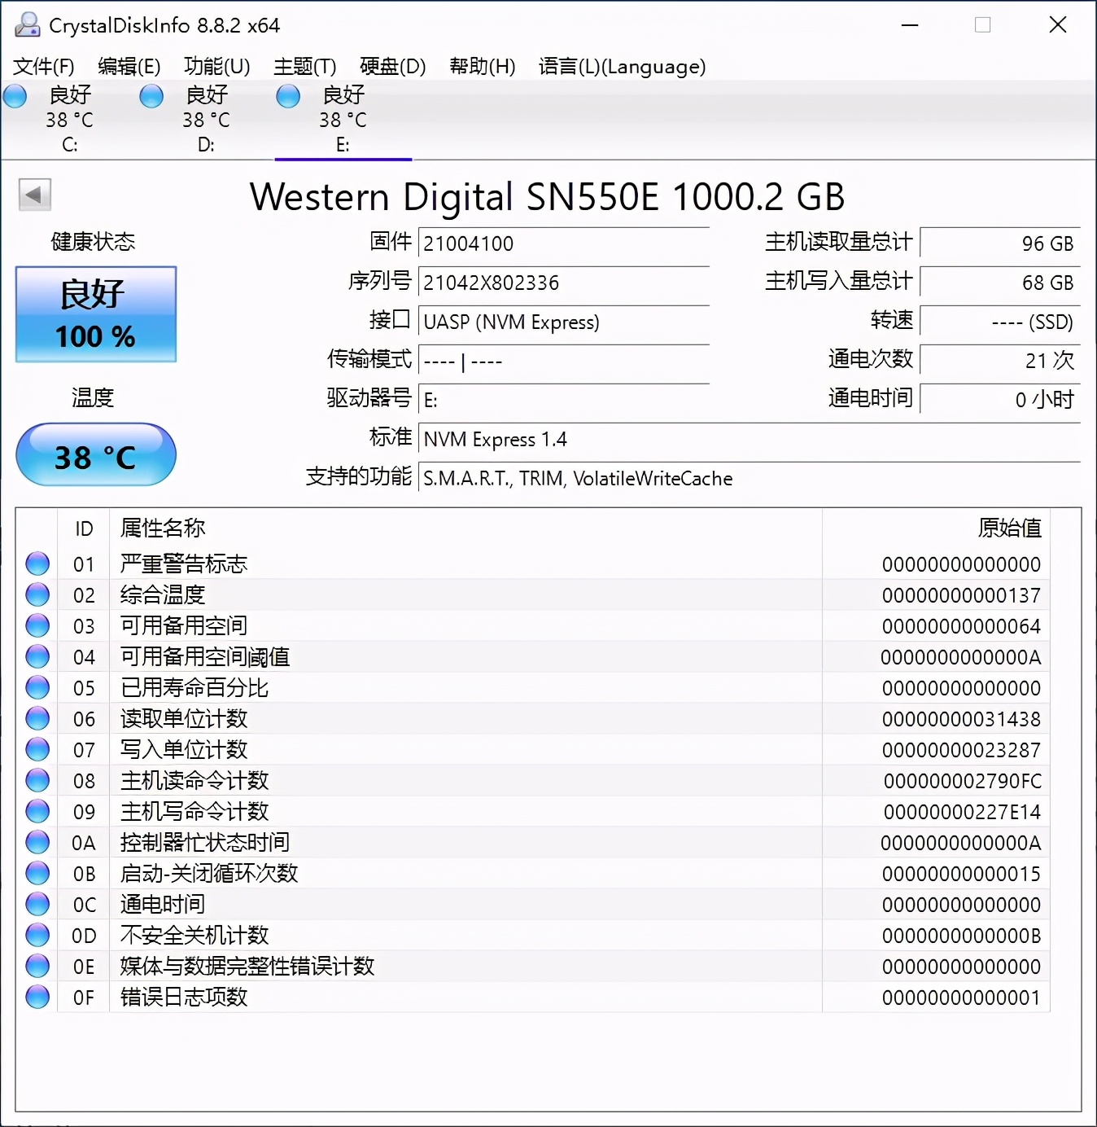Click the back arrow navigation icon
Viewport: 1097px width, 1127px height.
coord(34,195)
